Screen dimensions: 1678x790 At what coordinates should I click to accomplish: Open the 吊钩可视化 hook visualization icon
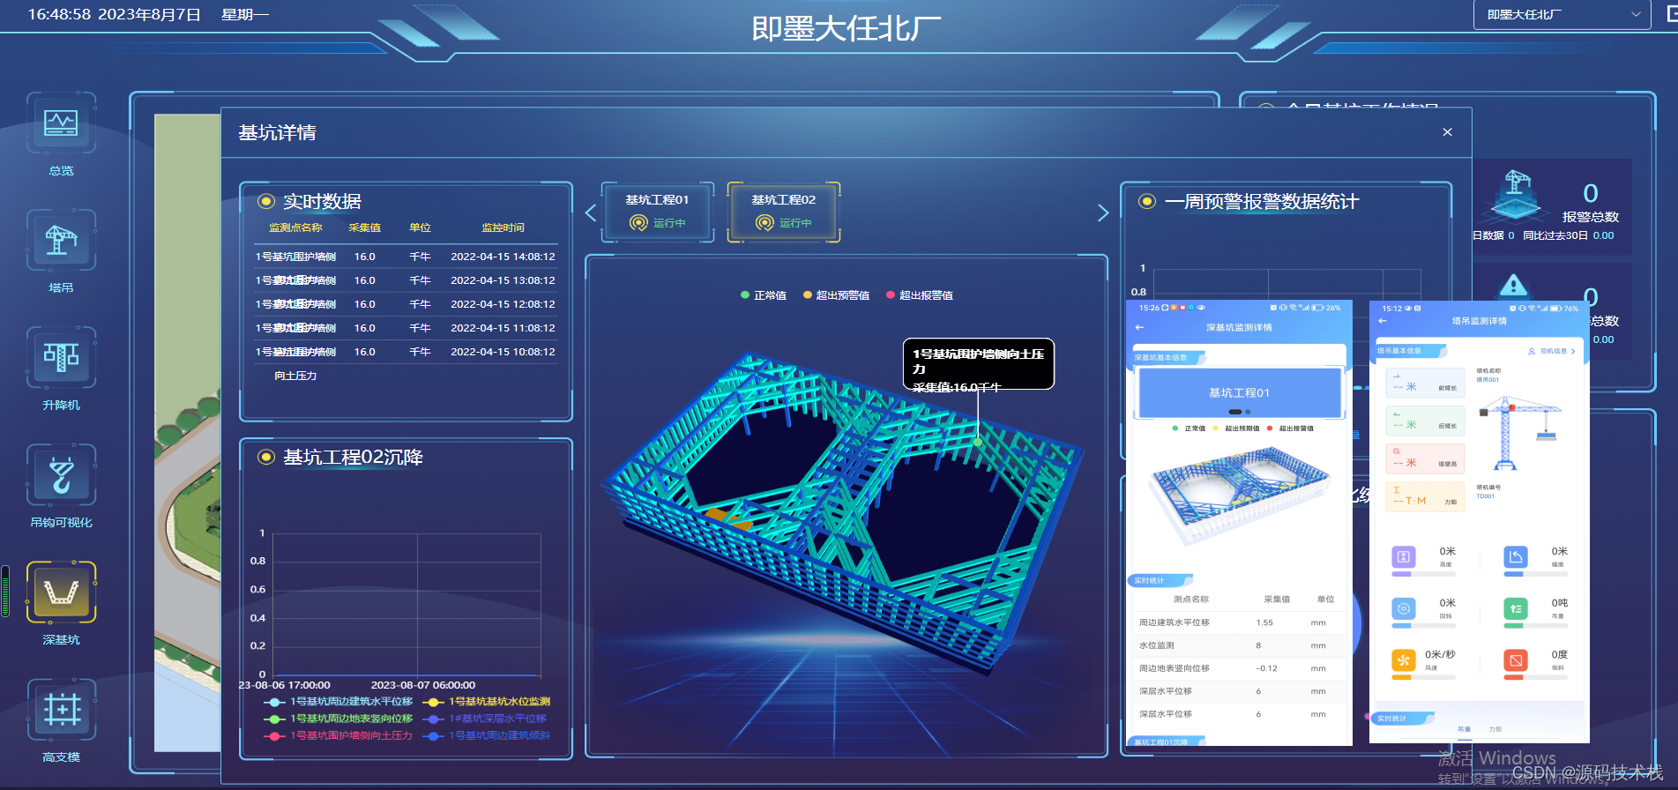[x=61, y=475]
